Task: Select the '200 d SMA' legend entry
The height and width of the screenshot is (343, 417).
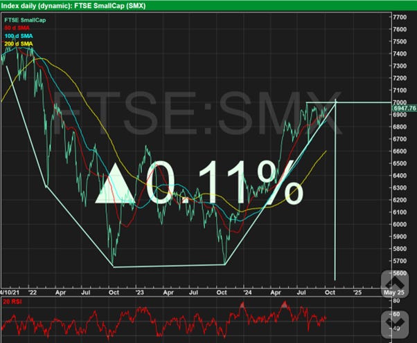Action: (x=19, y=44)
